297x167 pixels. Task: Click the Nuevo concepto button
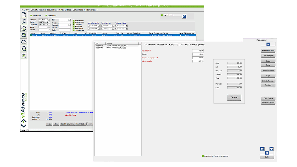click(x=268, y=50)
